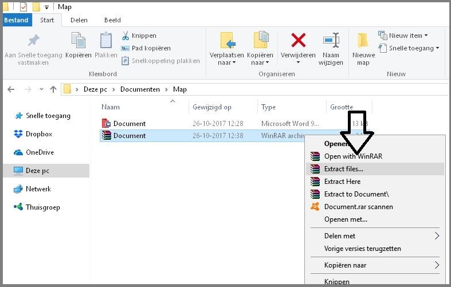Select Snelle toegang in the navigation pane
Image resolution: width=451 pixels, height=287 pixels.
tap(42, 116)
